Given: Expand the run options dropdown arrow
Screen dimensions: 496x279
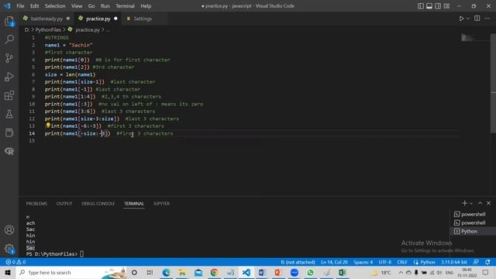Looking at the screenshot, I should coord(468,19).
